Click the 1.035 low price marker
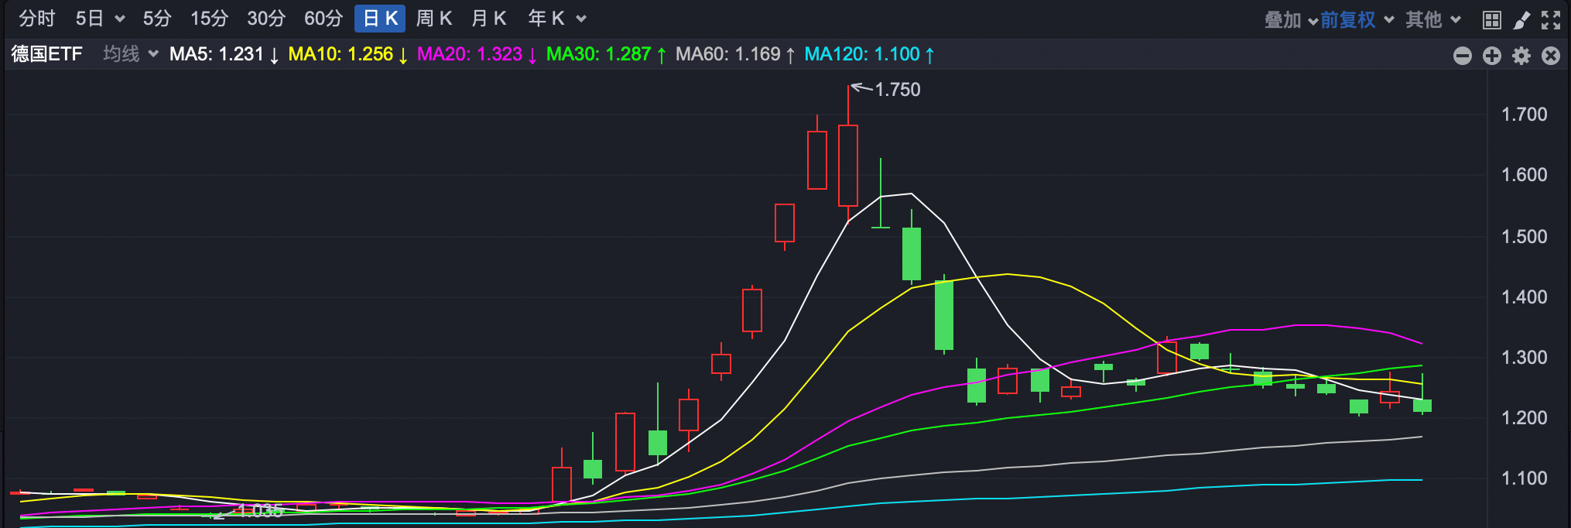 pyautogui.click(x=260, y=511)
